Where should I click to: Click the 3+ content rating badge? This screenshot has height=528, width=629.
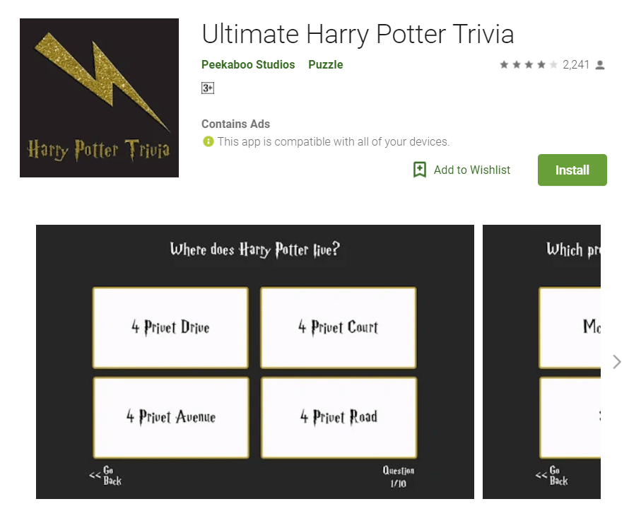tap(208, 88)
